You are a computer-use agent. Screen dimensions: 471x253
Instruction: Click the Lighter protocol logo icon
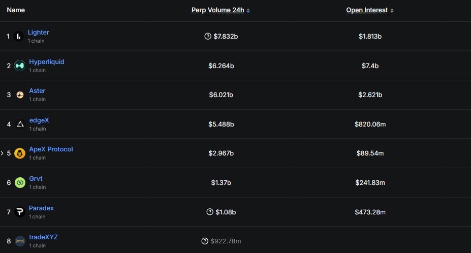tap(19, 36)
